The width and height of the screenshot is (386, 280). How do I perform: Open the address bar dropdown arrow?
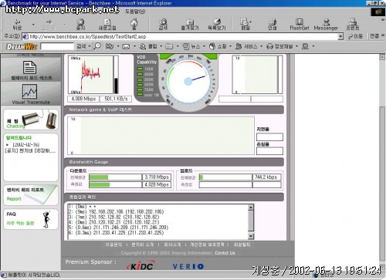click(340, 36)
